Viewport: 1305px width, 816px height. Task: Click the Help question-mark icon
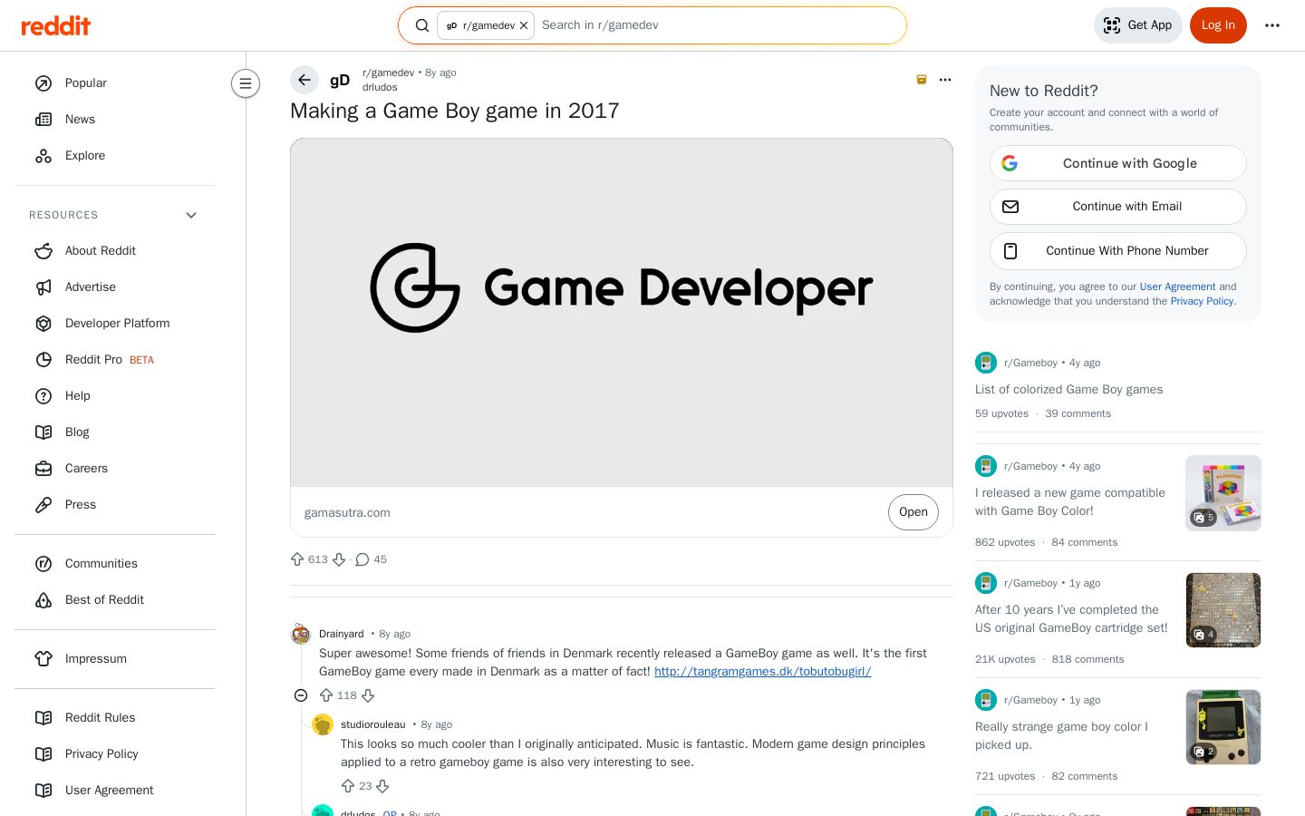[x=43, y=396]
